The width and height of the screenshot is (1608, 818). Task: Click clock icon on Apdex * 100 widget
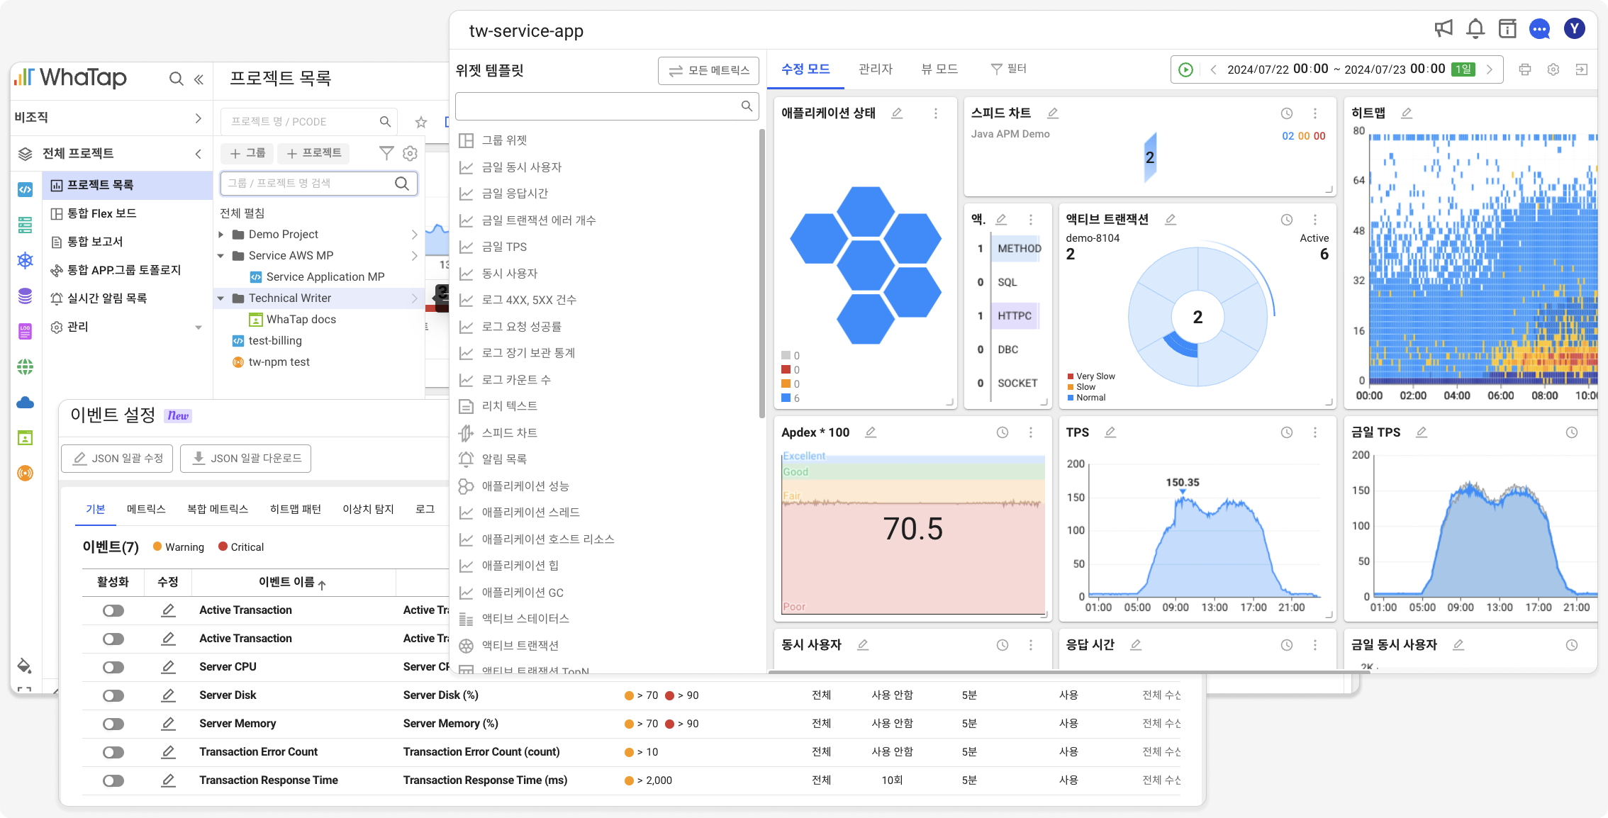[x=1003, y=432]
